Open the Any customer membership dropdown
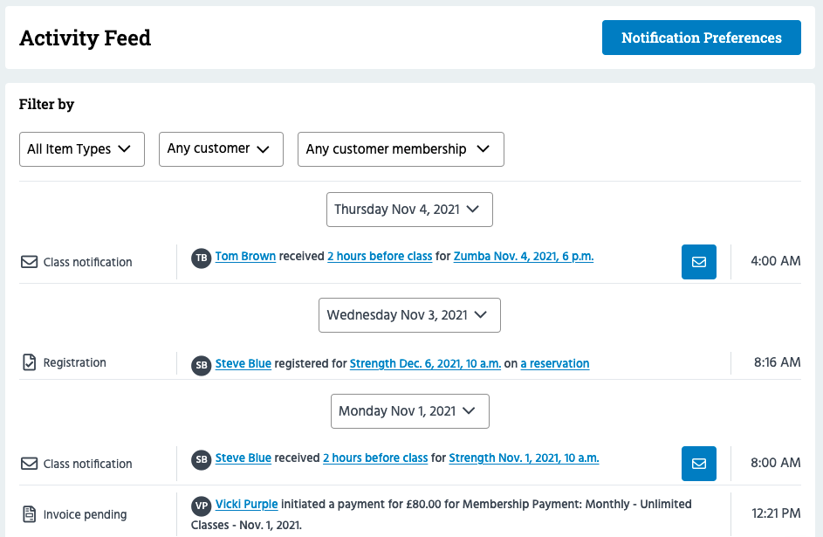The image size is (823, 537). click(401, 149)
